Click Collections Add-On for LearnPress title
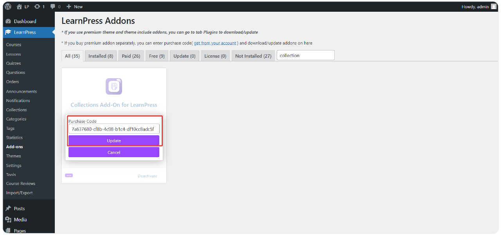Screen dimensions: 501x235 coord(114,105)
